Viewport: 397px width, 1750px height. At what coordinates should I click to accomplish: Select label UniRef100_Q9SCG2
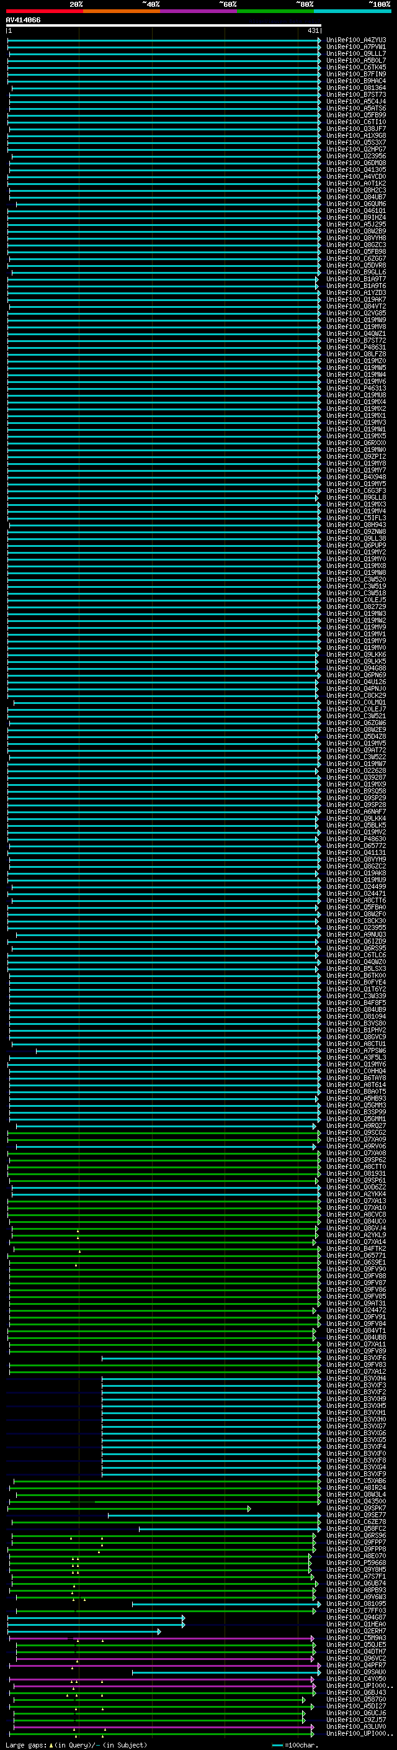[356, 1132]
